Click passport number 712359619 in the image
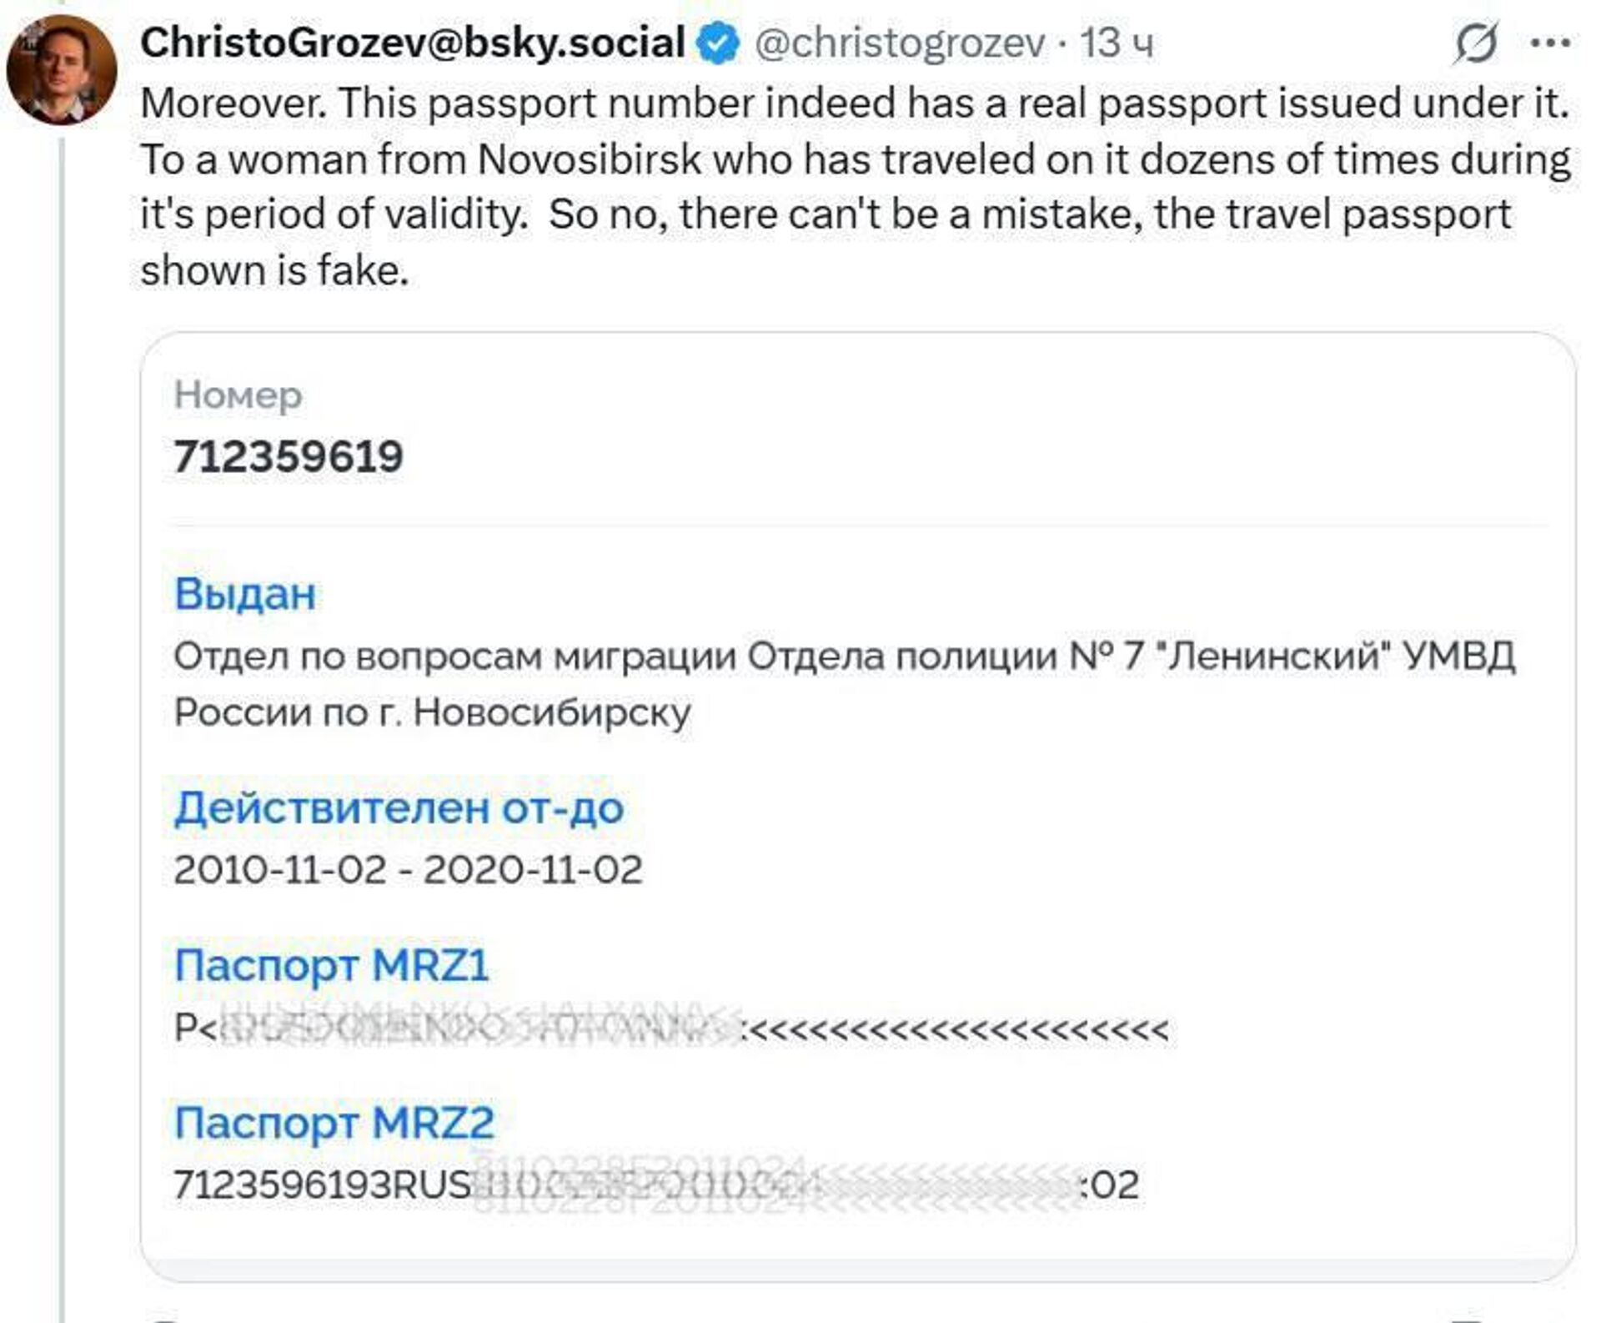Screen dimensions: 1601x1323 point(288,457)
